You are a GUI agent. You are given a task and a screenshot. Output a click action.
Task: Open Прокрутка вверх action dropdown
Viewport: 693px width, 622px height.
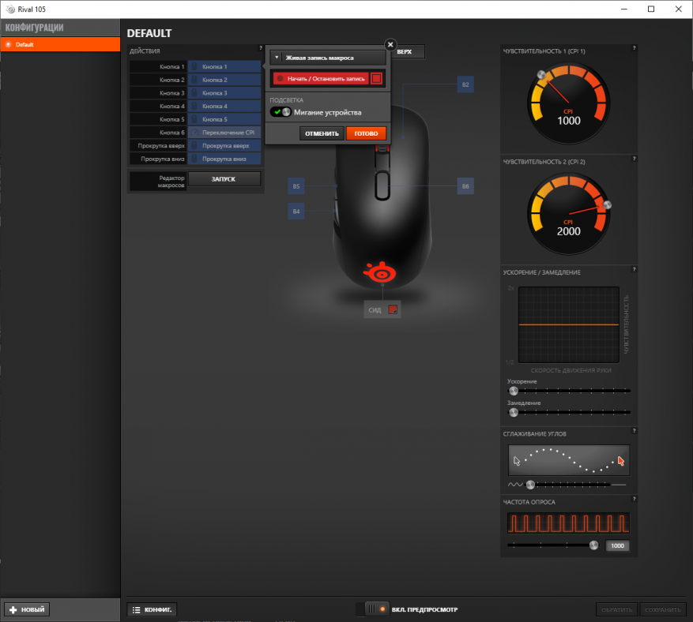224,146
